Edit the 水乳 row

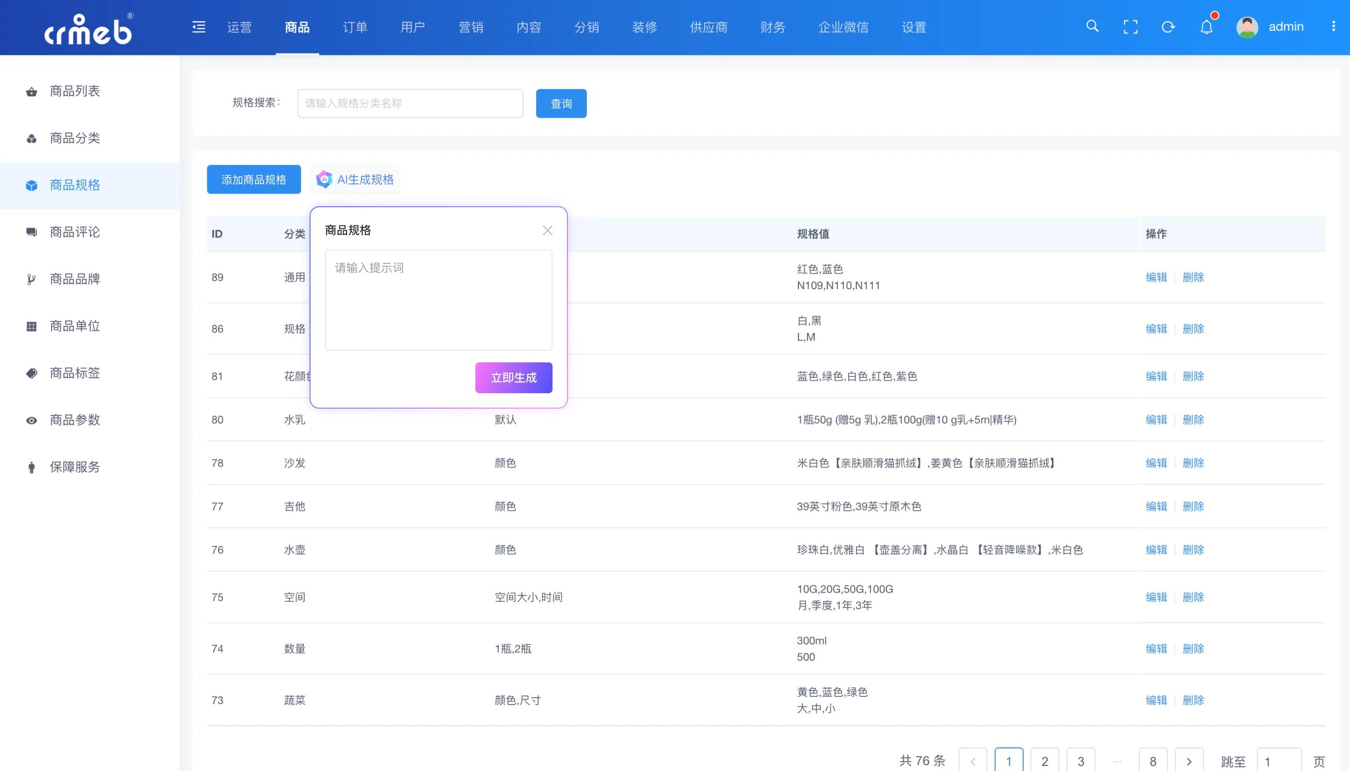tap(1156, 420)
